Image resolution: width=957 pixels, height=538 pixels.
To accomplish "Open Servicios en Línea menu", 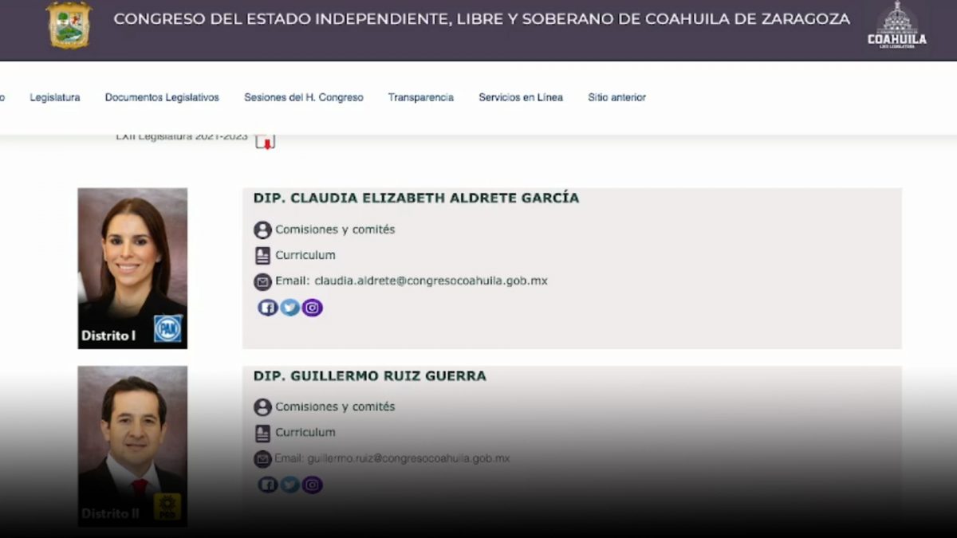I will point(520,97).
